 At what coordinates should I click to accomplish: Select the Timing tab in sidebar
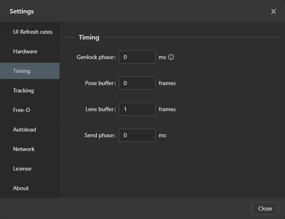[30, 71]
